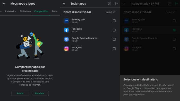
Task: Tap the Receber button
Action: coord(40,94)
